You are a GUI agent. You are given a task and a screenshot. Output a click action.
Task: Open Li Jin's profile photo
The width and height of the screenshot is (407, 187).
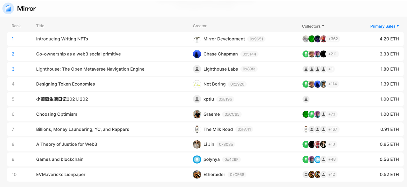click(197, 144)
